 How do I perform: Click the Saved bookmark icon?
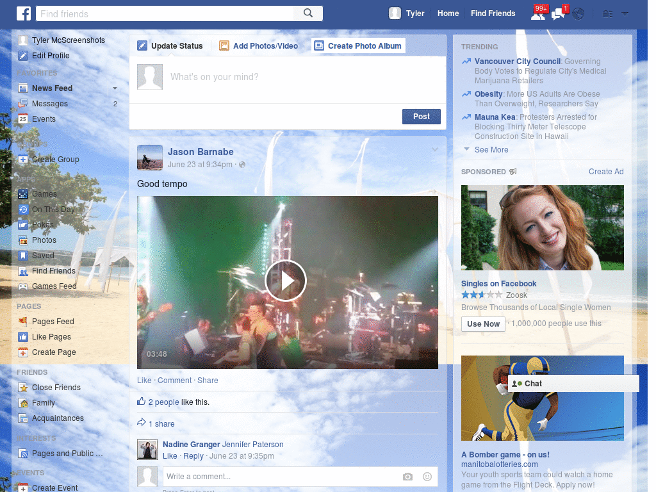tap(23, 256)
